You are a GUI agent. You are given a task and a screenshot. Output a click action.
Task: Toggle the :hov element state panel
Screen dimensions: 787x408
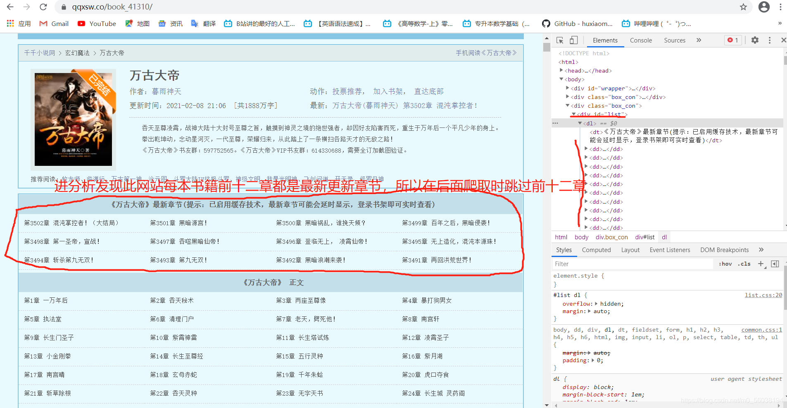point(725,264)
